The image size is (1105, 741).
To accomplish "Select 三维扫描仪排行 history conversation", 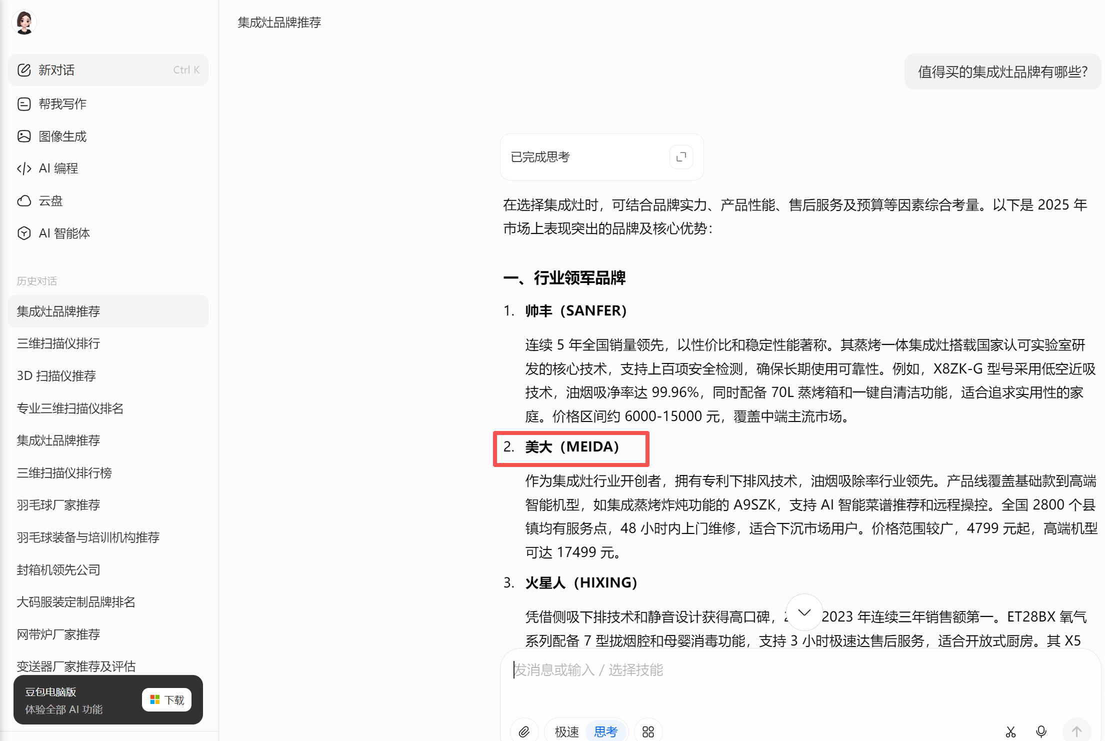I will tap(58, 343).
